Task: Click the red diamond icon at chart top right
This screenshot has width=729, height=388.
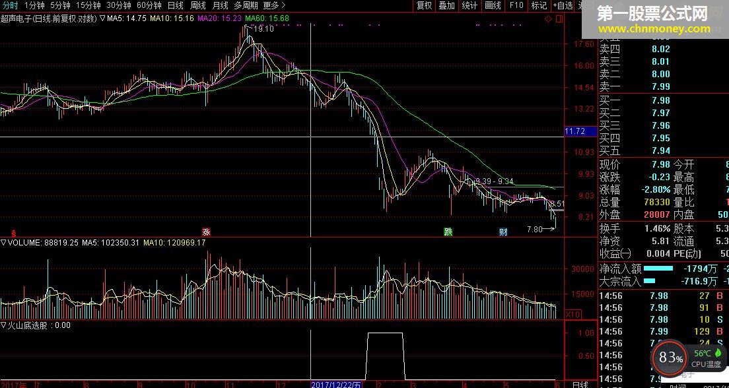Action: [x=549, y=19]
